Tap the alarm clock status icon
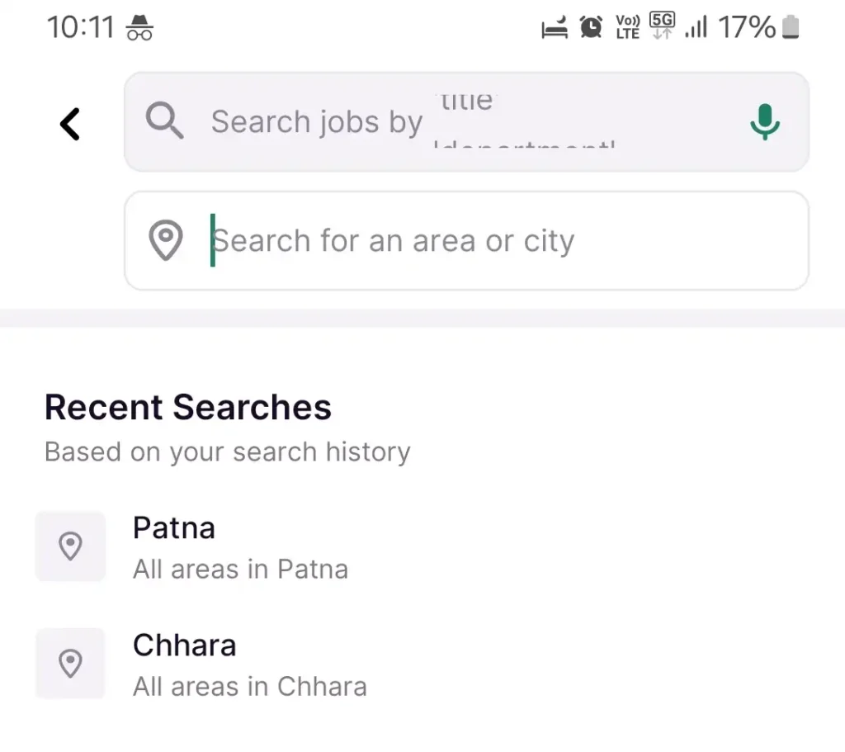845x752 pixels. point(591,27)
